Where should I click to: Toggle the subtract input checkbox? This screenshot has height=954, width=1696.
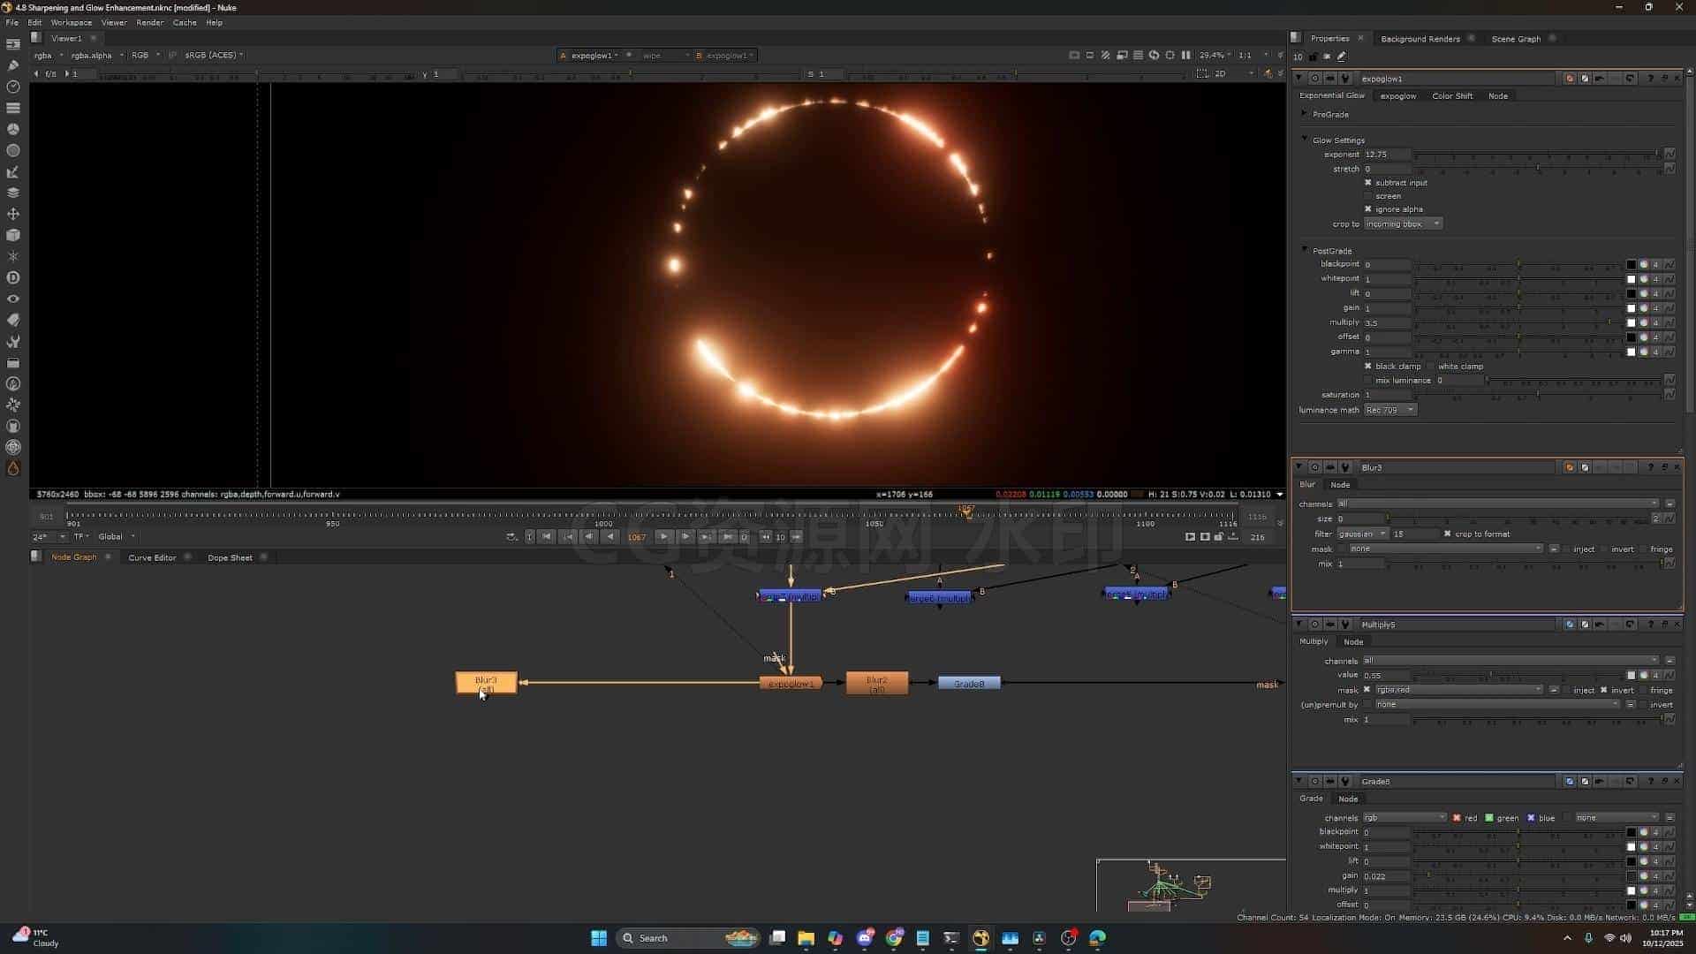pyautogui.click(x=1368, y=183)
